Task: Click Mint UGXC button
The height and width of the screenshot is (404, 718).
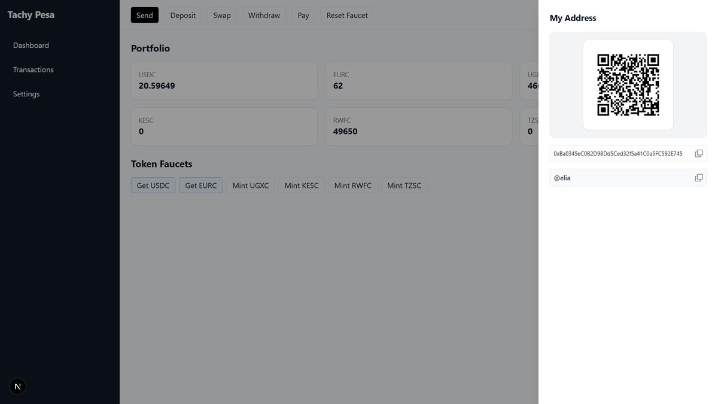Action: (251, 186)
